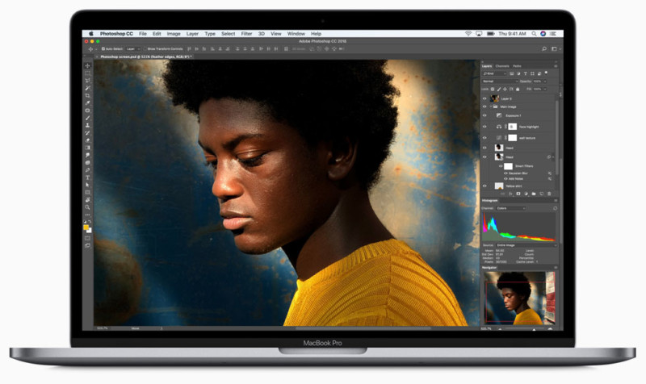Screen dimensions: 646x384
Task: Toggle the Auto-Select checkbox
Action: 103,49
